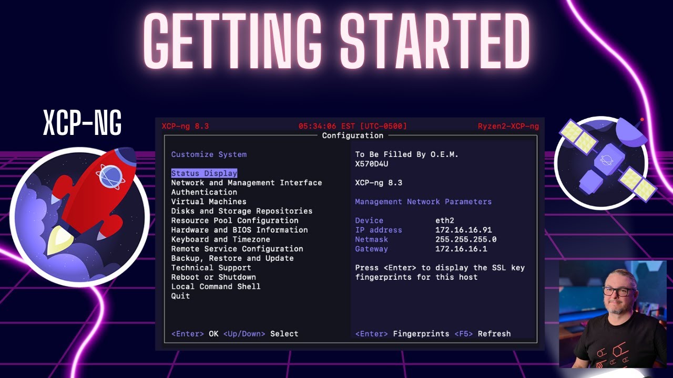Click the board model 'X570D4U'

tap(371, 164)
